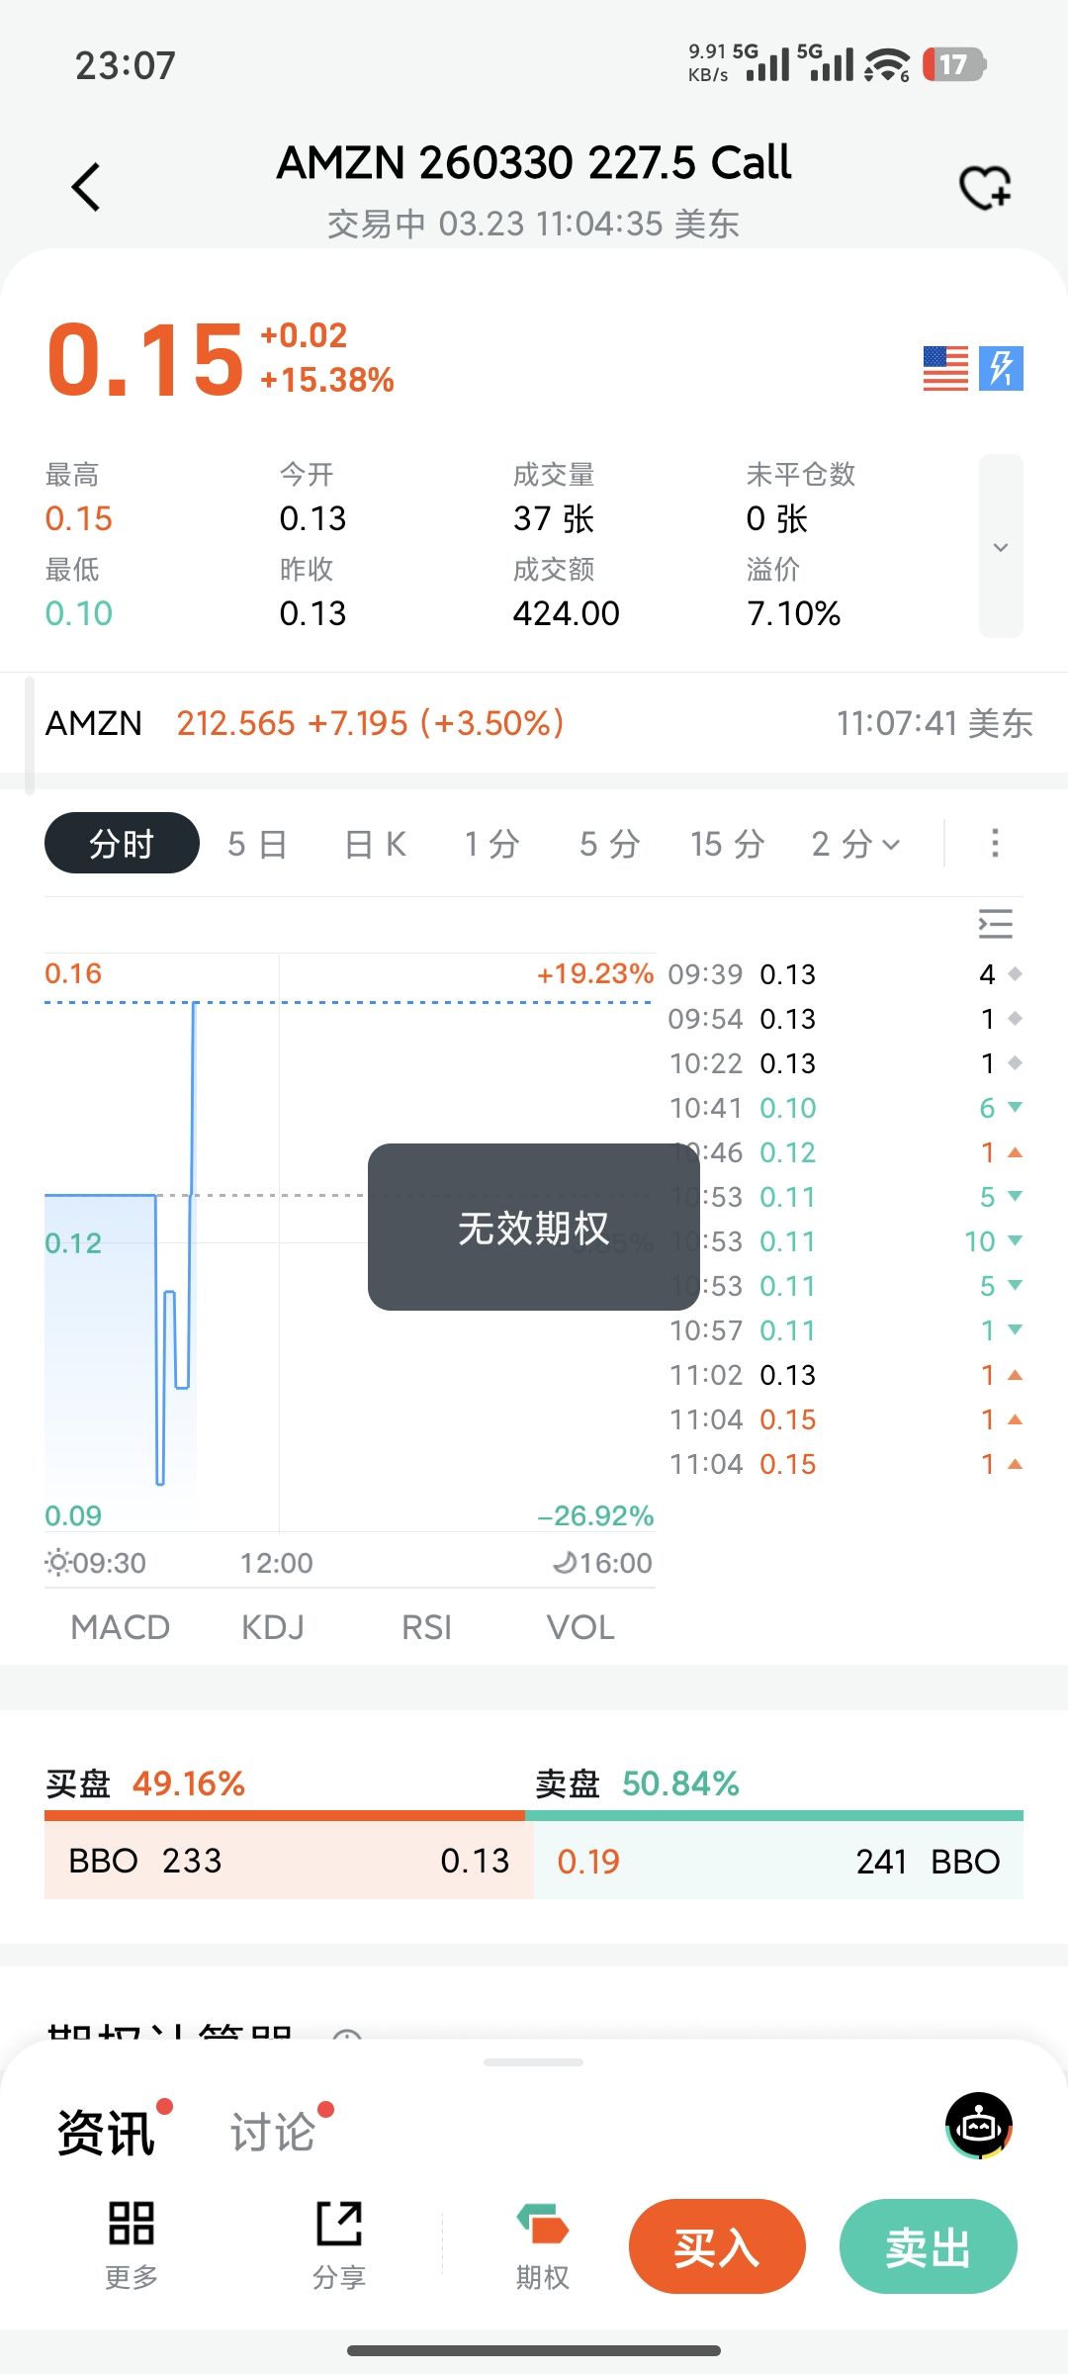Switch to the 日K chart tab
Viewport: 1068px width, 2374px height.
tap(376, 844)
